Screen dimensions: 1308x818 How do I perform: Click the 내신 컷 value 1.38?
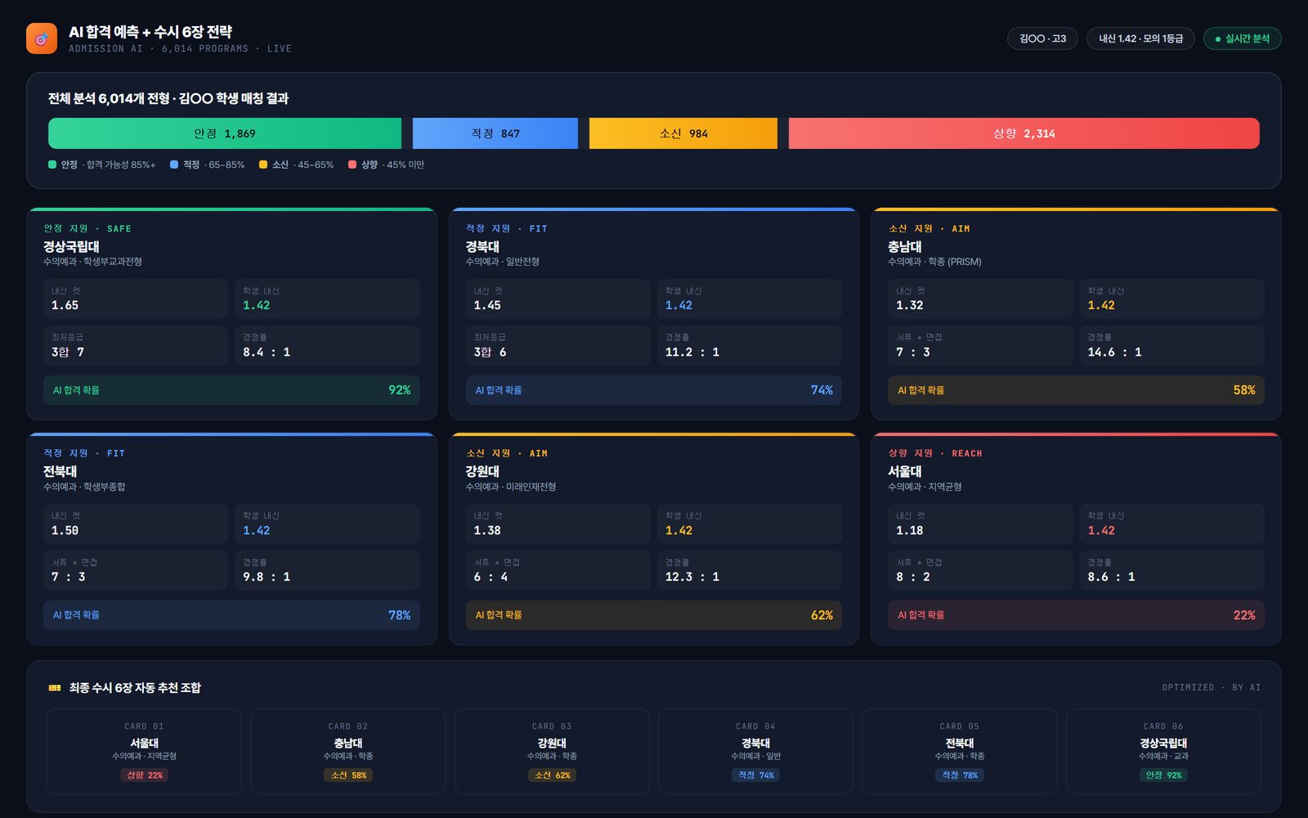[487, 530]
